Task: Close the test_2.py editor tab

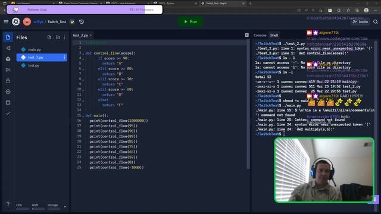Action: (90, 36)
